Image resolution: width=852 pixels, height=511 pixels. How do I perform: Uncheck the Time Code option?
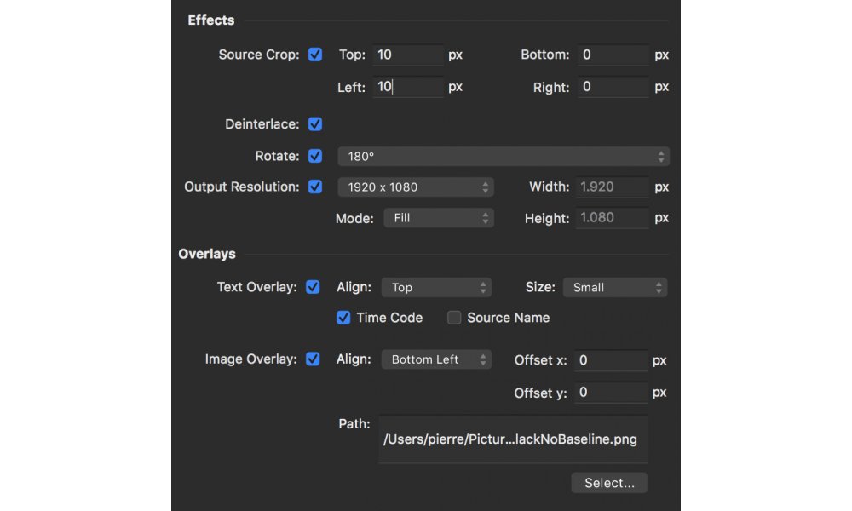click(343, 318)
